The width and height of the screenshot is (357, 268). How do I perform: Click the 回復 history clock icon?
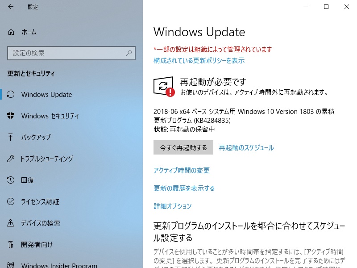[10, 180]
